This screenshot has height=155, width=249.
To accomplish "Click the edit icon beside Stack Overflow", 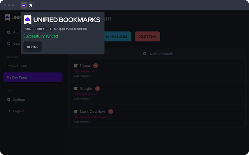I will click(76, 112).
